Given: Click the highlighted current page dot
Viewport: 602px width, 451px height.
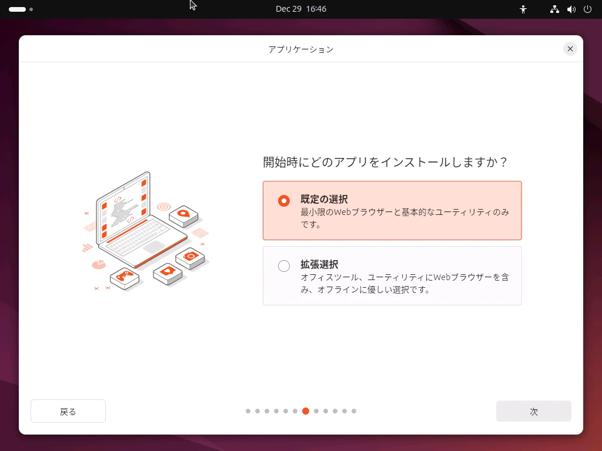Looking at the screenshot, I should [x=305, y=411].
